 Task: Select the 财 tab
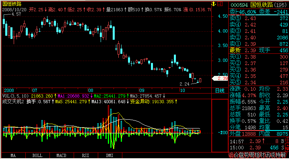(x=262, y=155)
